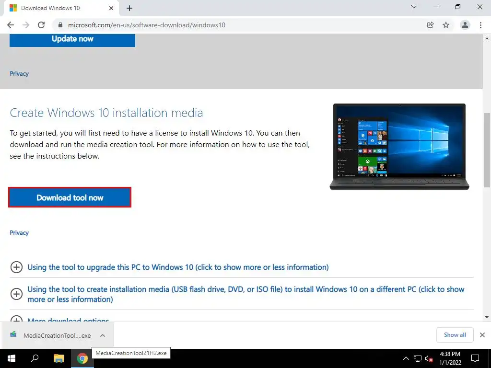The image size is (491, 368).
Task: Click the 'Create Windows 10 installation media' heading
Action: coord(106,113)
